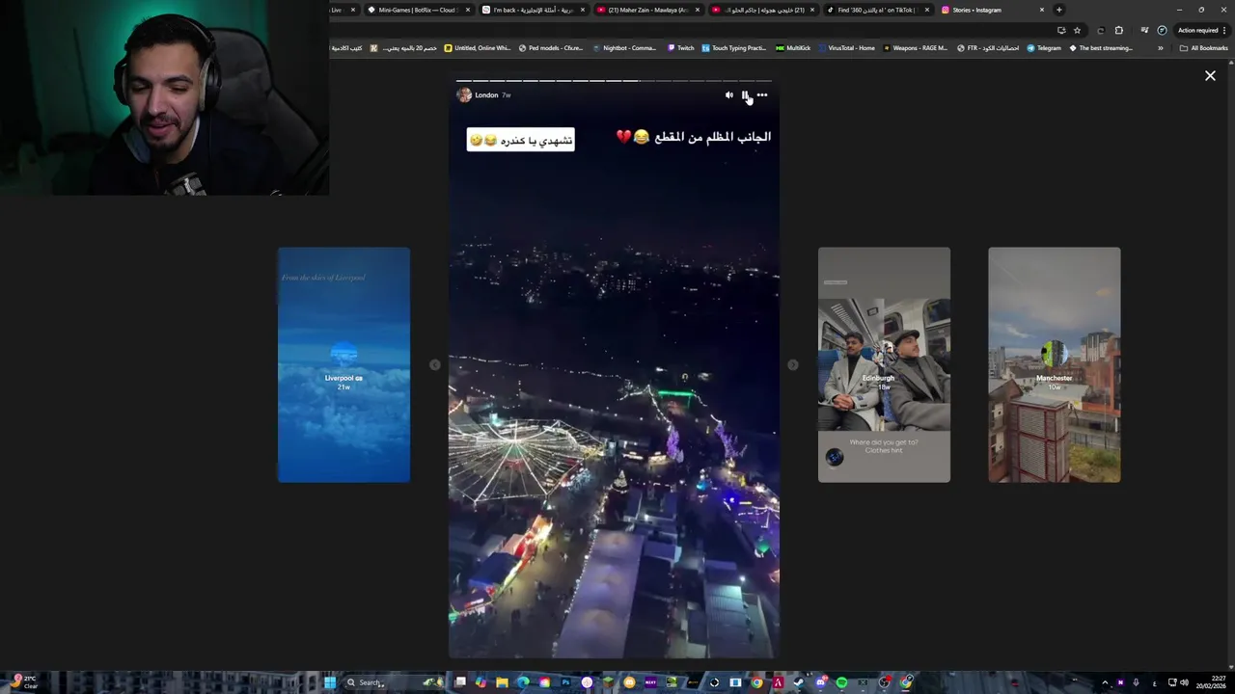Switch to the "I'm back" browser tab
The width and height of the screenshot is (1235, 694).
[533, 10]
